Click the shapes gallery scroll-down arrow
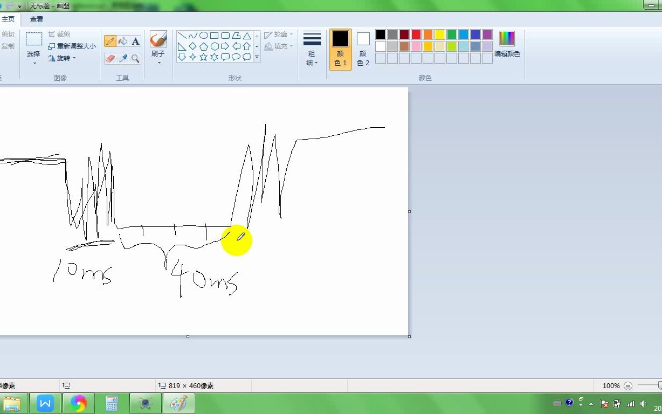662x414 pixels. click(x=257, y=46)
